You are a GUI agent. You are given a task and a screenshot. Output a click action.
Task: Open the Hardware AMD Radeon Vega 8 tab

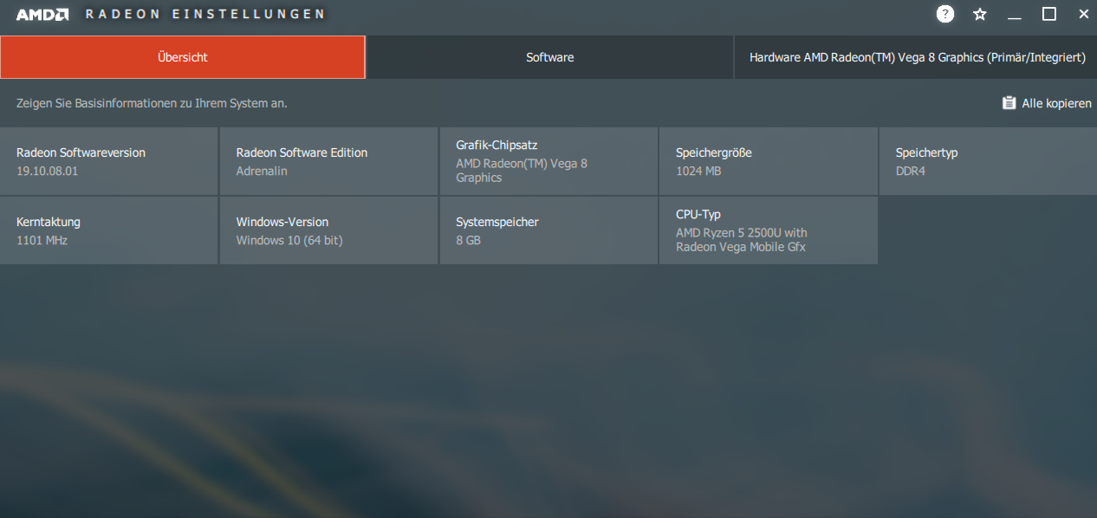[x=916, y=57]
